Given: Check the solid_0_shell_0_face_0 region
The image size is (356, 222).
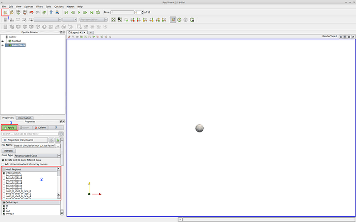Looking at the screenshot, I should click(4, 191).
